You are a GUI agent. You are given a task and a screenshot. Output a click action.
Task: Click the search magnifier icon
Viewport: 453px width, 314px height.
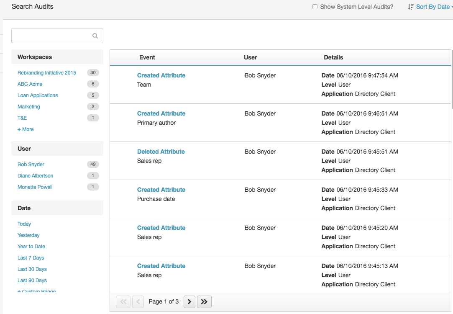(x=95, y=36)
